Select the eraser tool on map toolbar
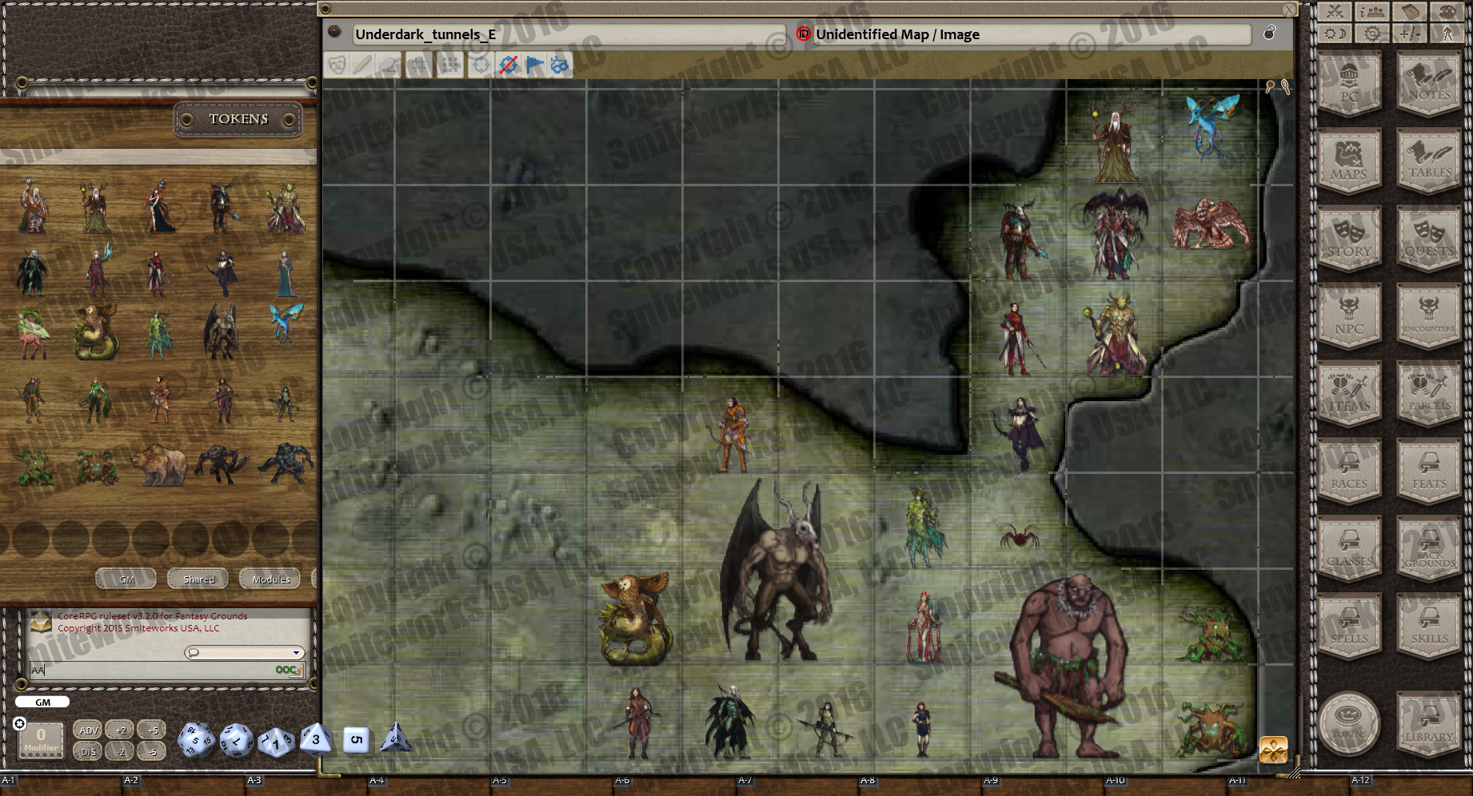This screenshot has height=796, width=1473. pos(388,66)
